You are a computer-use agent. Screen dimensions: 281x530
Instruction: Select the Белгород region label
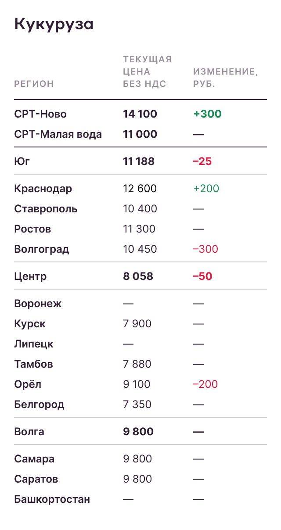coord(39,405)
